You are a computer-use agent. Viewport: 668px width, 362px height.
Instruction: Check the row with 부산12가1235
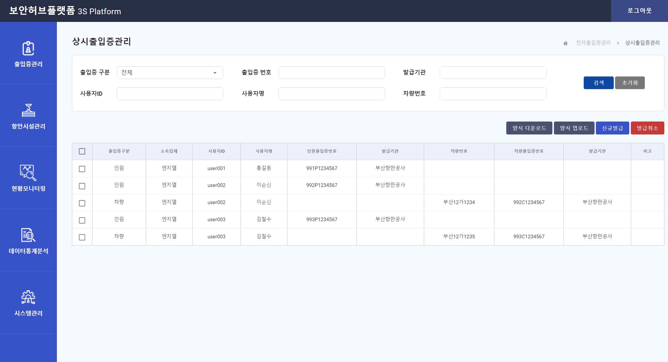point(82,237)
